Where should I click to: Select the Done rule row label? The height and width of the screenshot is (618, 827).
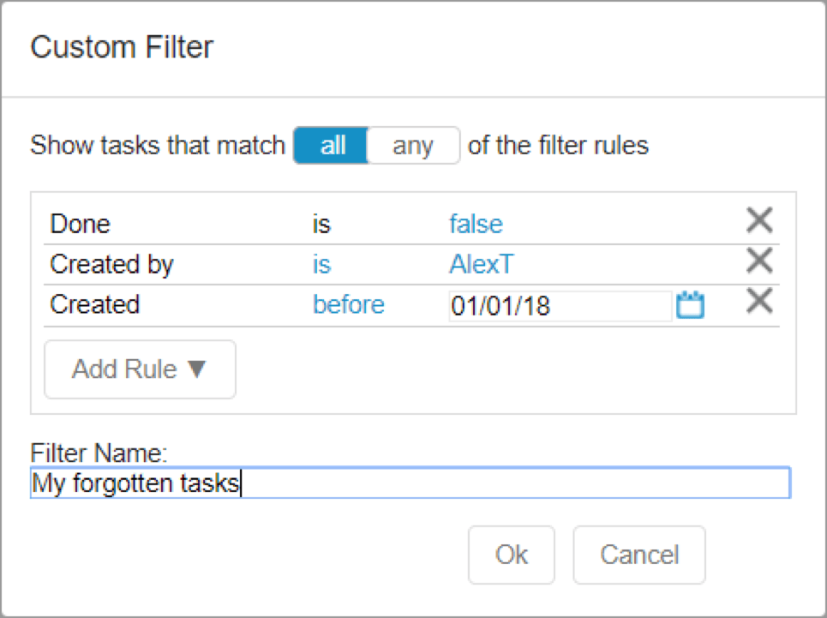pos(81,224)
